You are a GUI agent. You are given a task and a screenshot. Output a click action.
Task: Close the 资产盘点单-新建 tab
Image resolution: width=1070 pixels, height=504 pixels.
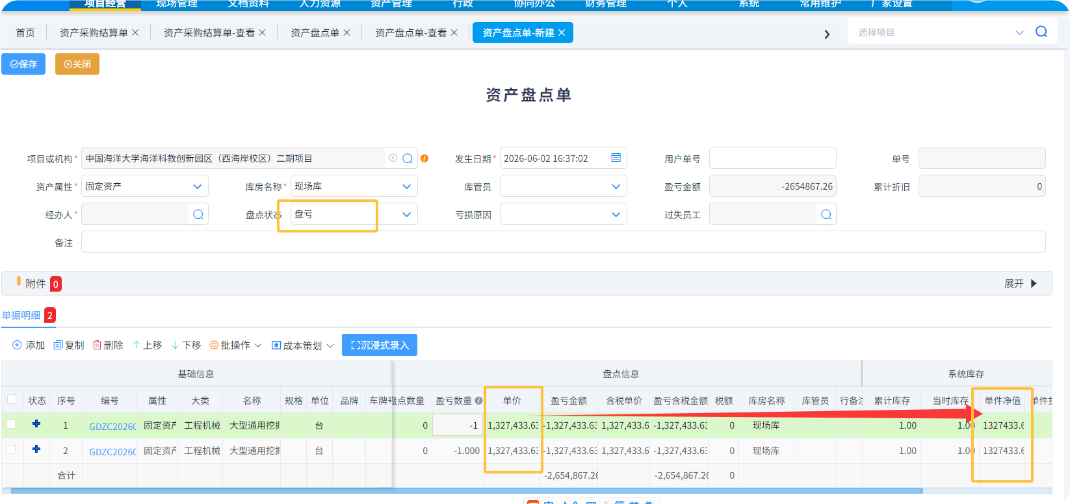(x=562, y=32)
